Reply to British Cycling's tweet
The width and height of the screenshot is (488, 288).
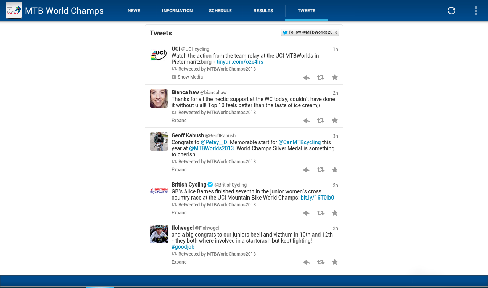point(307,213)
